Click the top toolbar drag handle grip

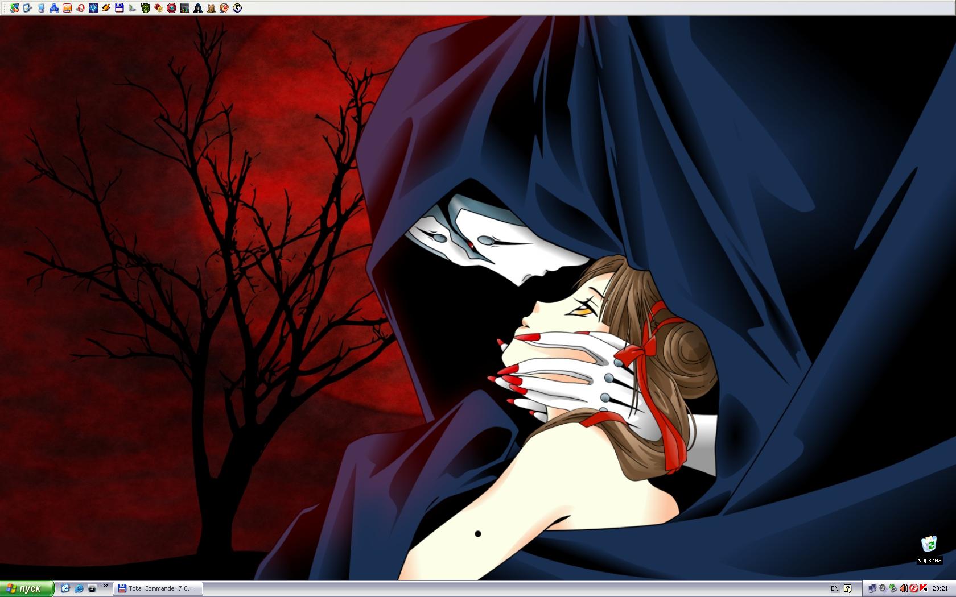tap(5, 8)
